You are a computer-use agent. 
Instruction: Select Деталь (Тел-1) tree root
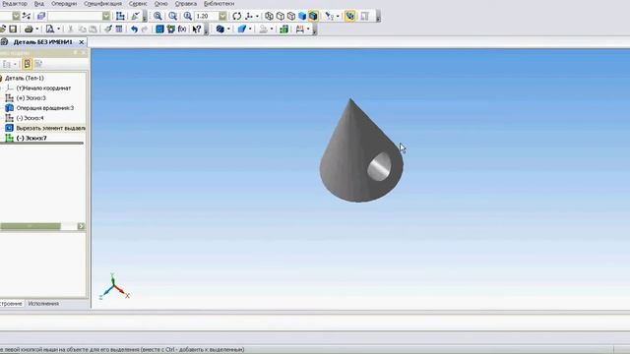tap(25, 79)
